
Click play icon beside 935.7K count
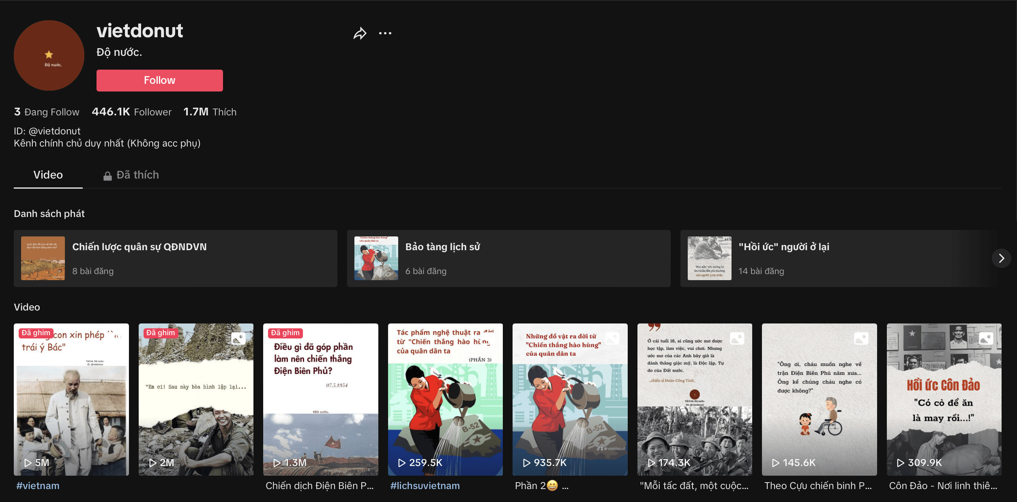click(x=526, y=463)
